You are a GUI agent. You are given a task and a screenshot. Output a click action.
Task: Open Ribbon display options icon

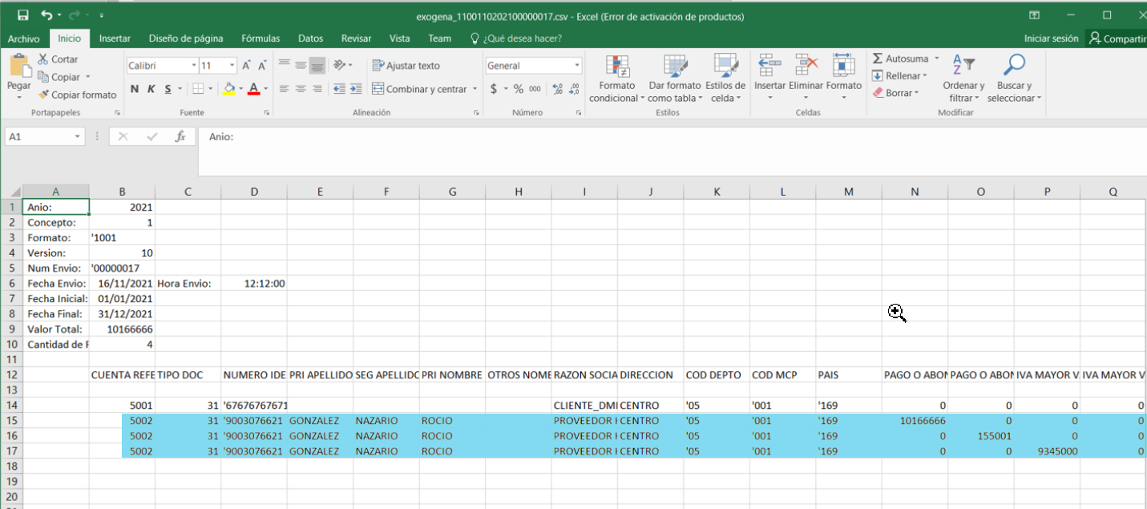pos(1034,15)
